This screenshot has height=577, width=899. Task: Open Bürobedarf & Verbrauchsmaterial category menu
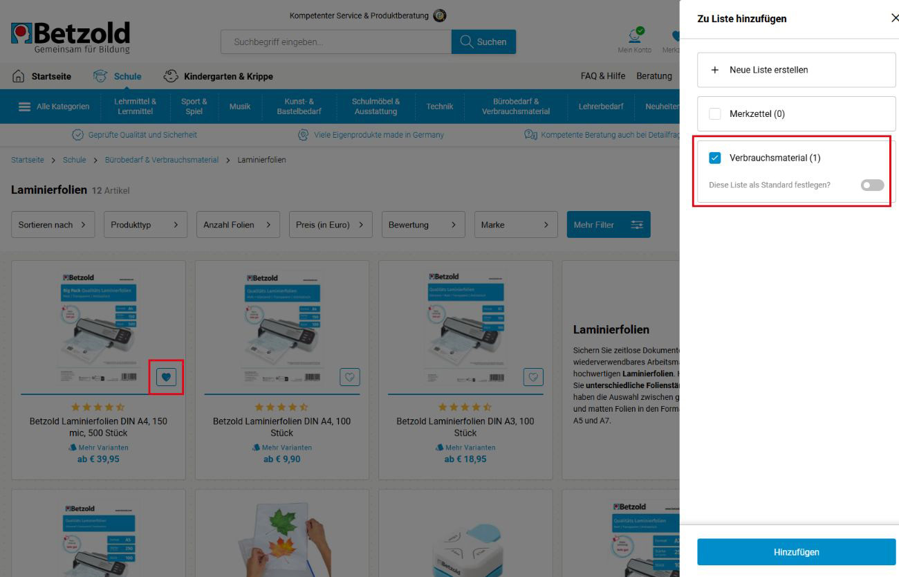[x=516, y=107]
